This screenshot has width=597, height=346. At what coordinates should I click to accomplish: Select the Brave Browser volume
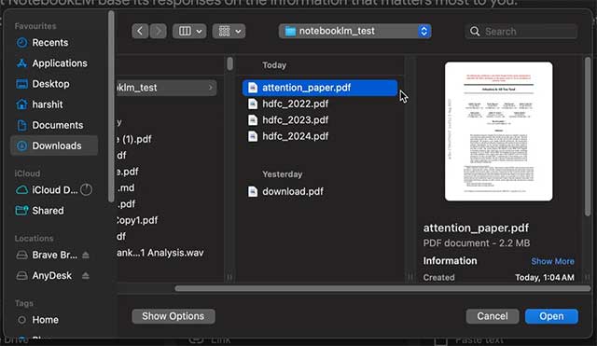[x=54, y=255]
